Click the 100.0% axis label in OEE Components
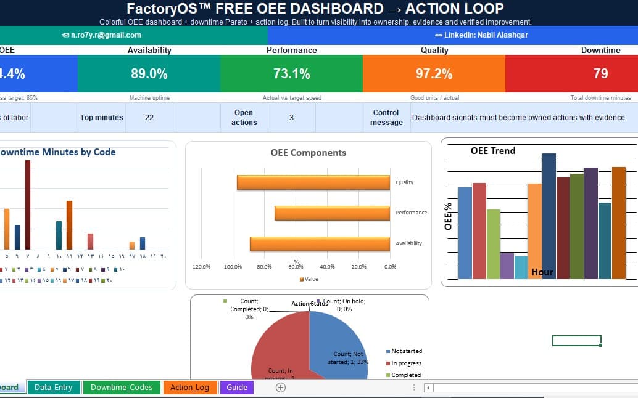Image resolution: width=638 pixels, height=398 pixels. pyautogui.click(x=233, y=267)
